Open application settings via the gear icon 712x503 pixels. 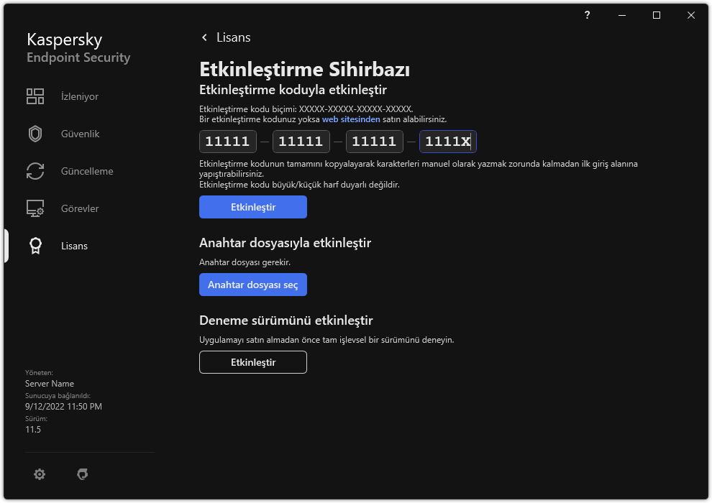[40, 474]
